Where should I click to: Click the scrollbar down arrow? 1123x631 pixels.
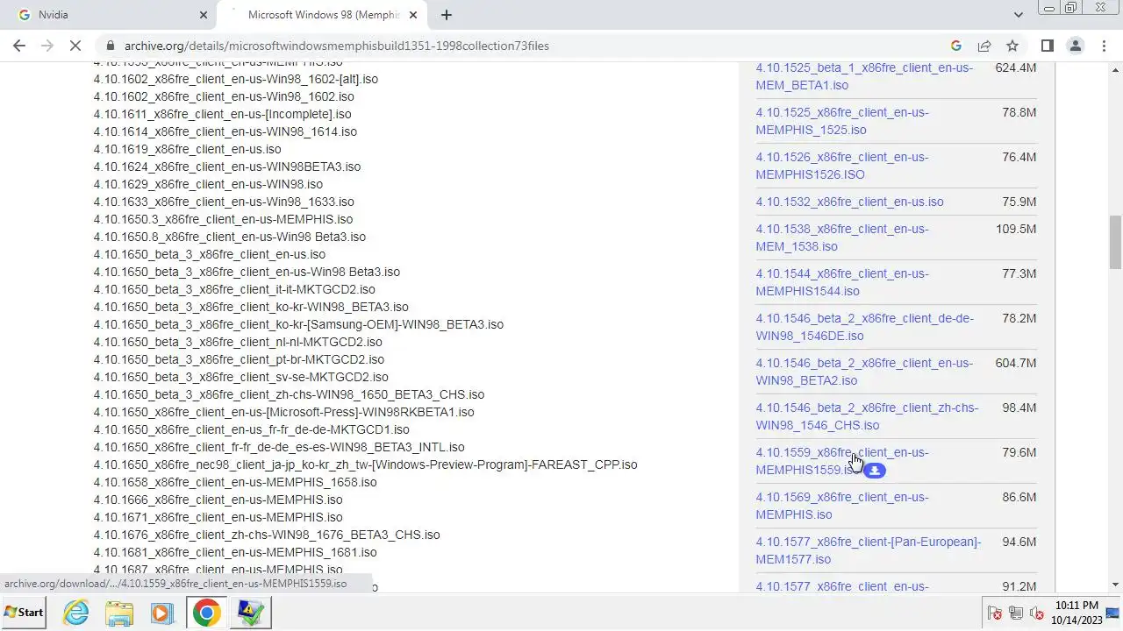(1115, 585)
